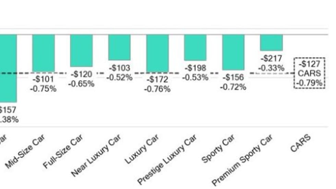Click the Prestige Luxury Car teal bar
The width and height of the screenshot is (336, 189).
click(195, 47)
